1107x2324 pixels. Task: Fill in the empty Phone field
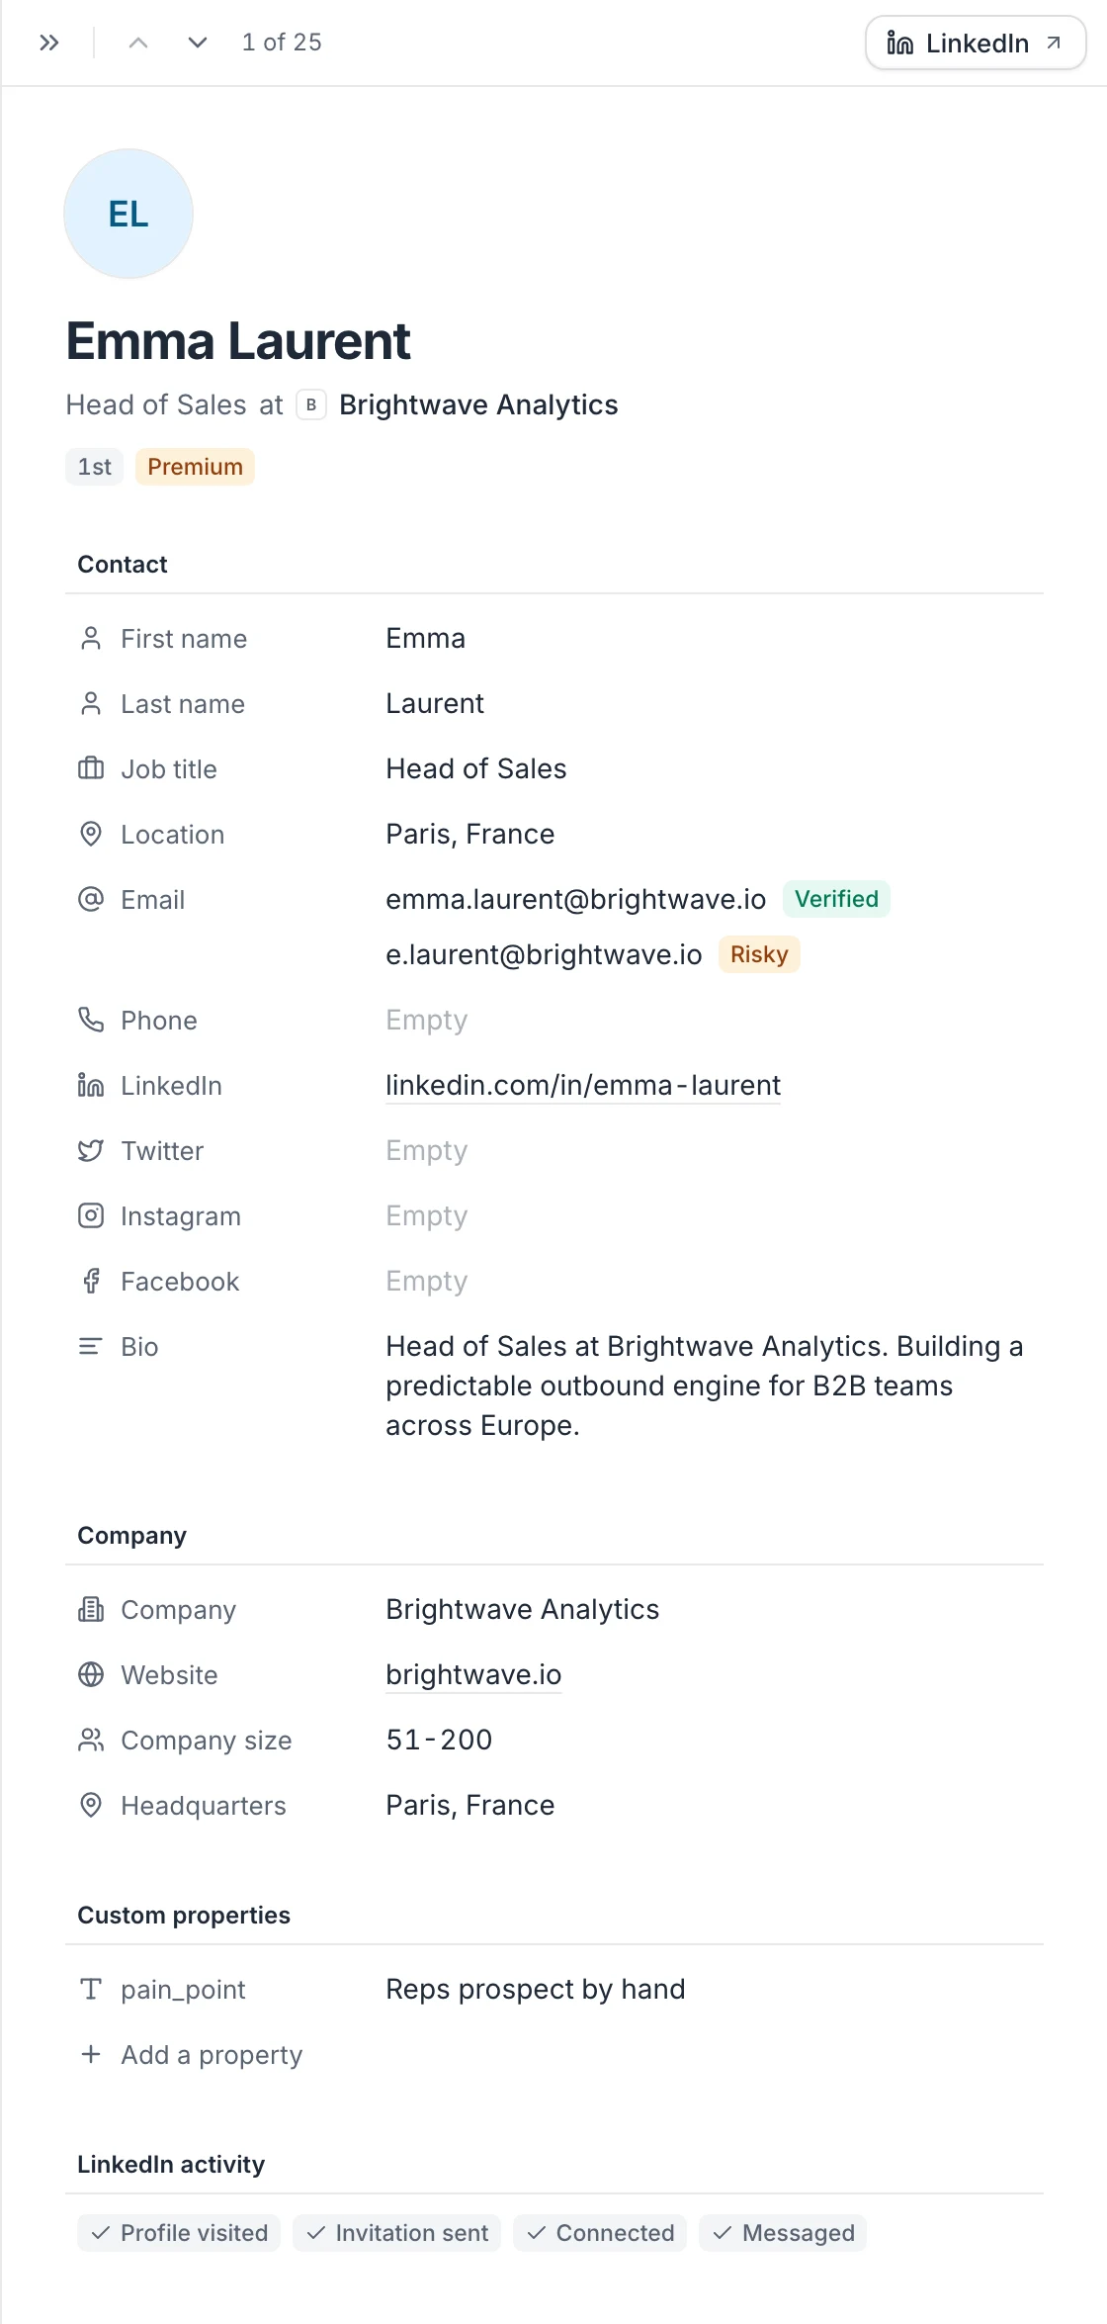[427, 1021]
